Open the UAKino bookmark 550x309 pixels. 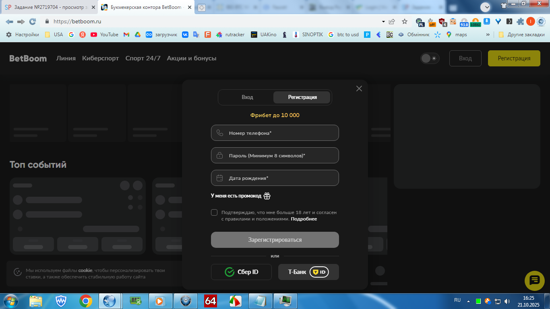[x=264, y=35]
